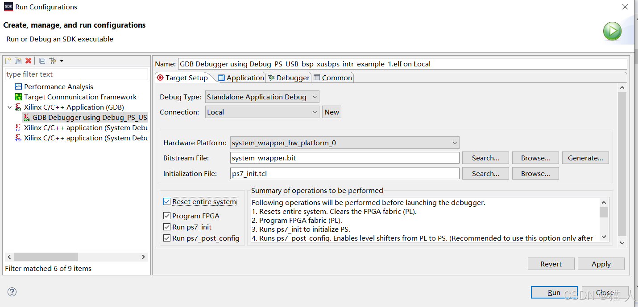Click the Revert button

tap(551, 264)
